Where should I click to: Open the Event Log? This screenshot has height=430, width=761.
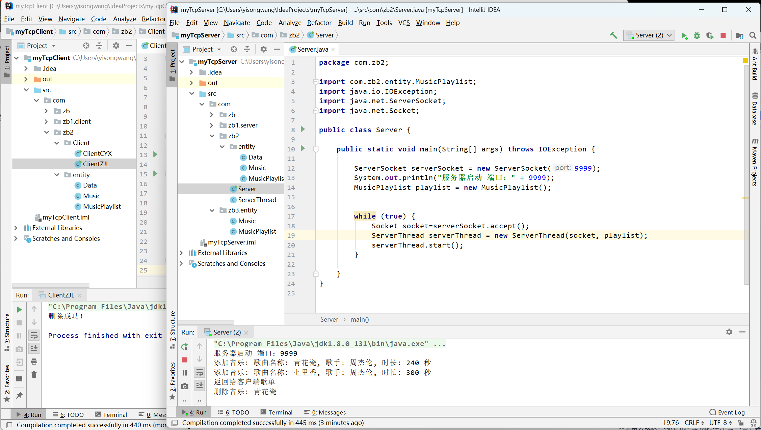(x=727, y=412)
